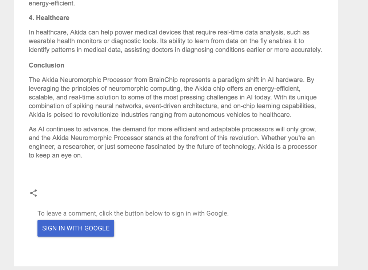This screenshot has height=270, width=368.
Task: Click the "Conclusion" heading
Action: 47,65
